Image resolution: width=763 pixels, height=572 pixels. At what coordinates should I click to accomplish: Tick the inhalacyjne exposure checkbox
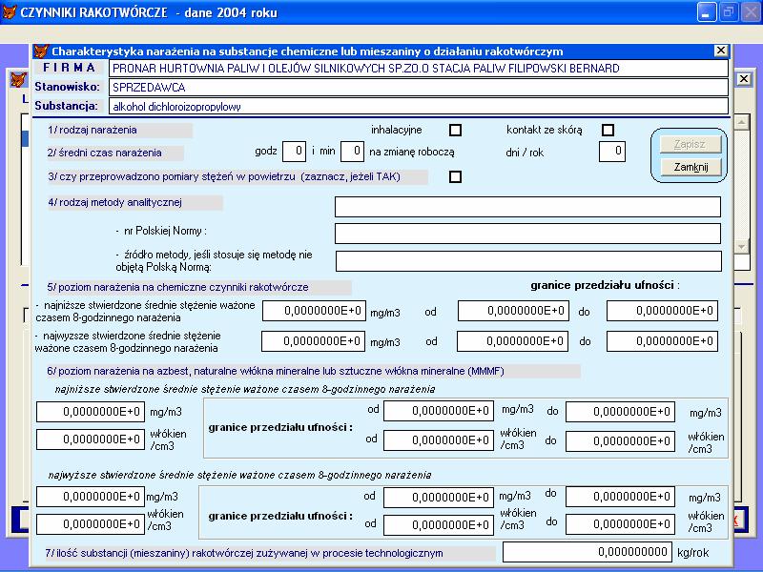(x=456, y=130)
